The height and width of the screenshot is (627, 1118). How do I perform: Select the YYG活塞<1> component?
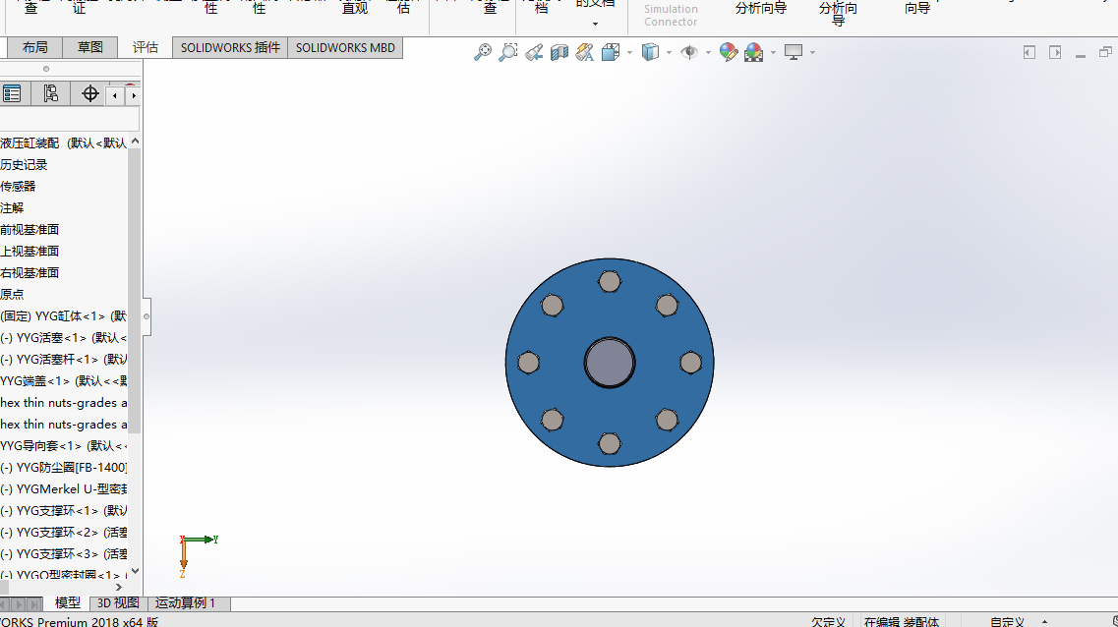pyautogui.click(x=64, y=338)
